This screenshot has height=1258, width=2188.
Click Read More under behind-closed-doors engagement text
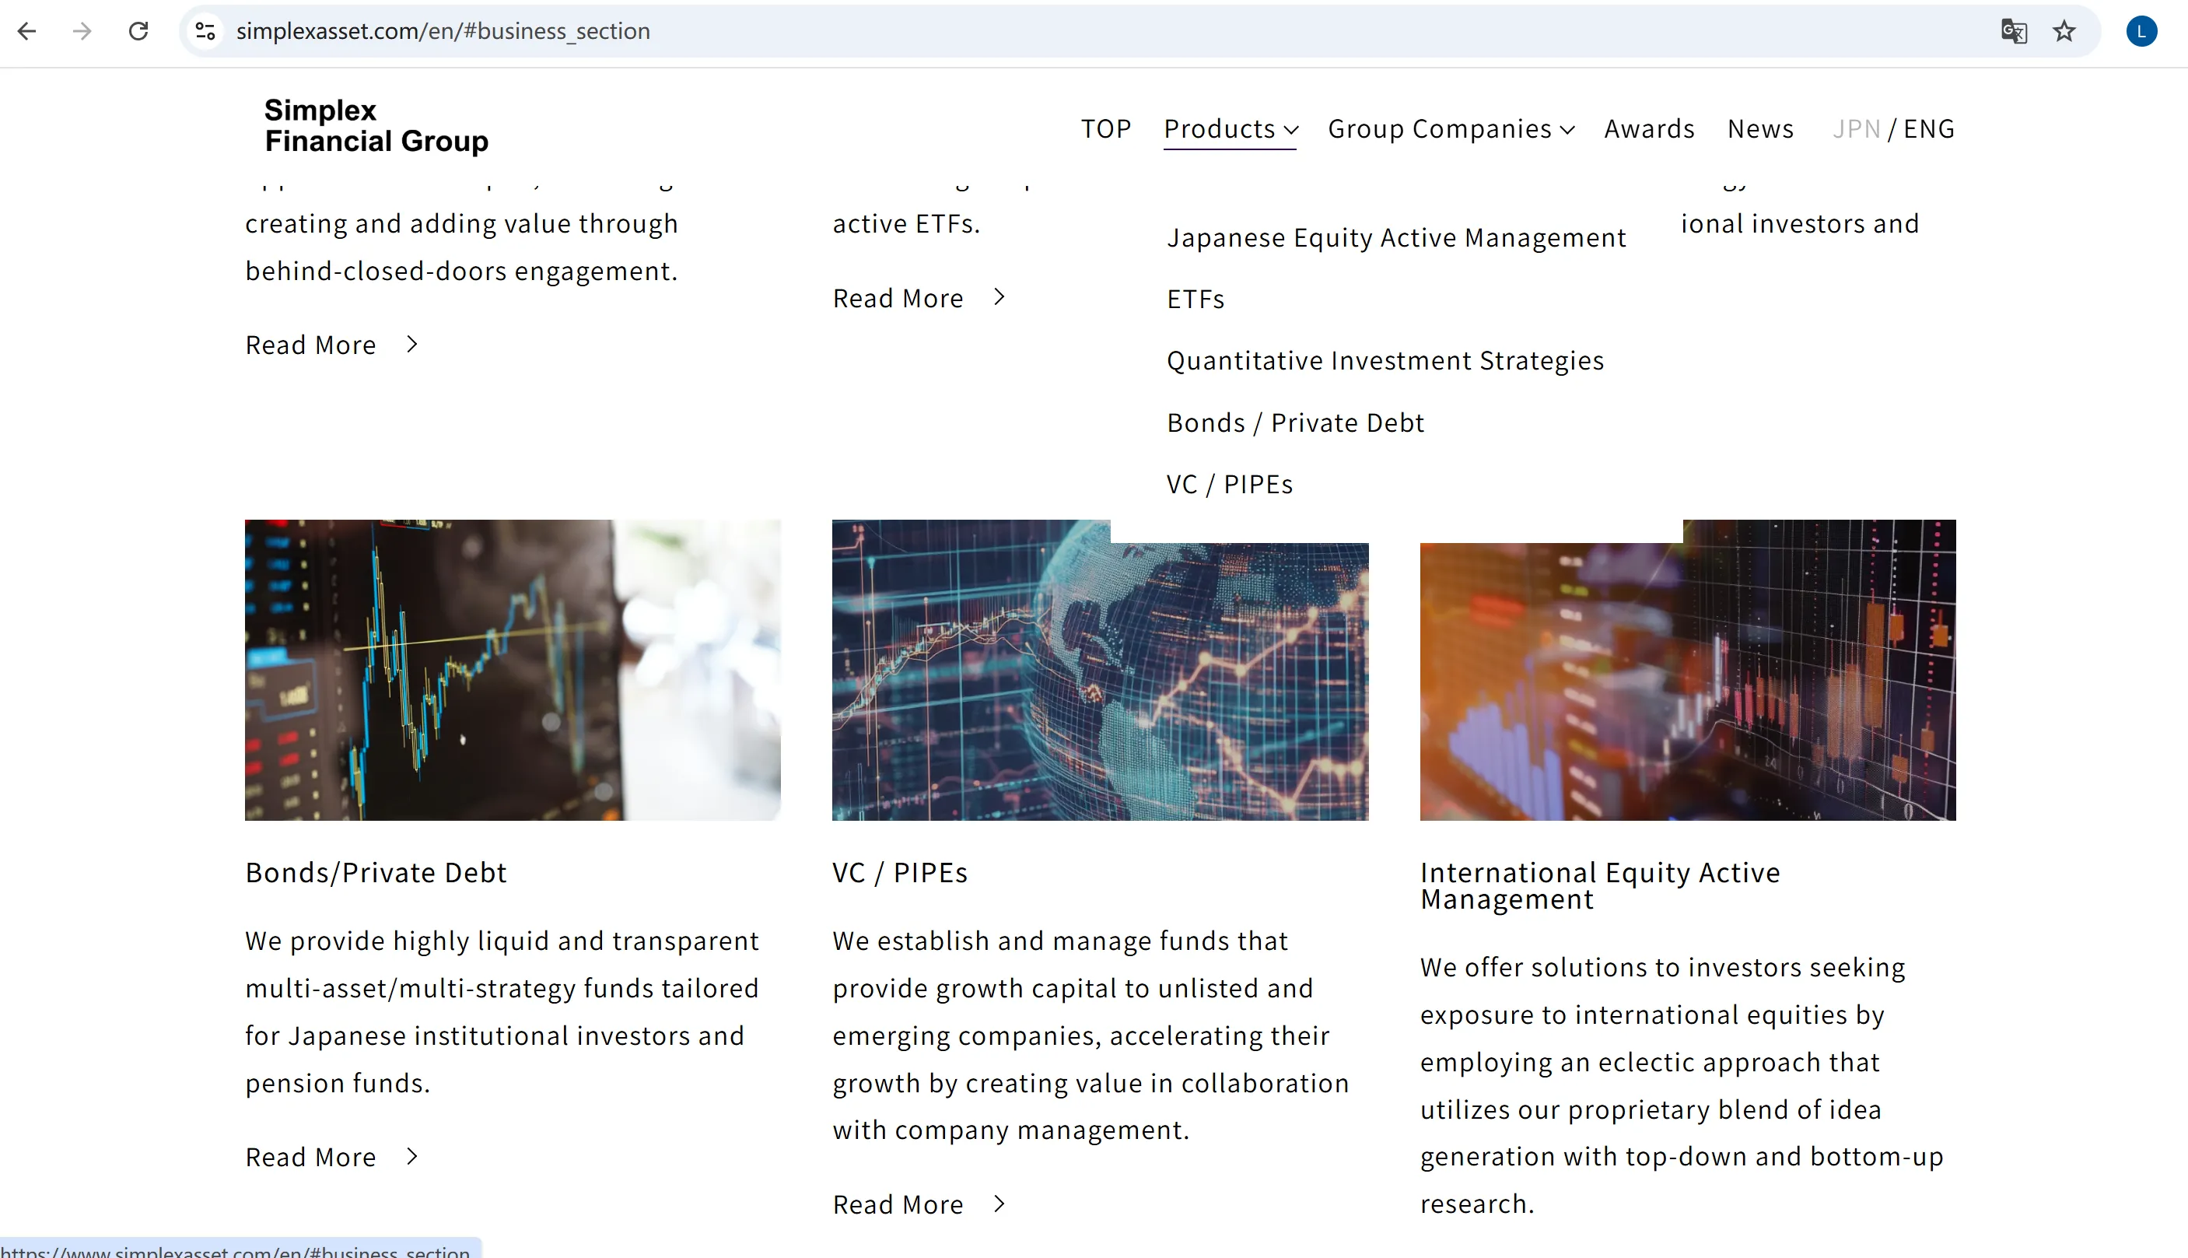pos(331,345)
